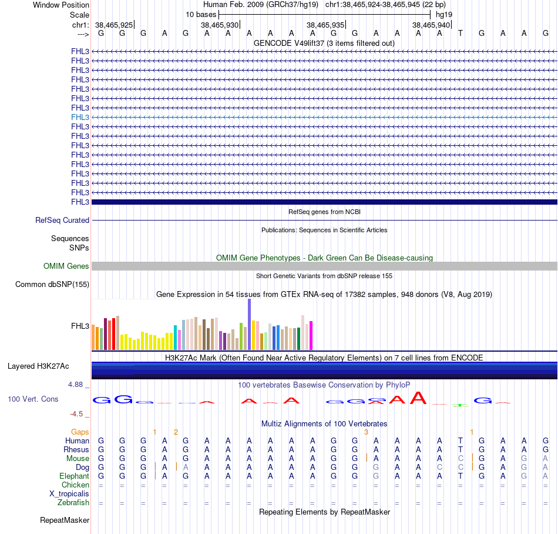Click the -4.5 PhyloP lower limit

pyautogui.click(x=76, y=414)
